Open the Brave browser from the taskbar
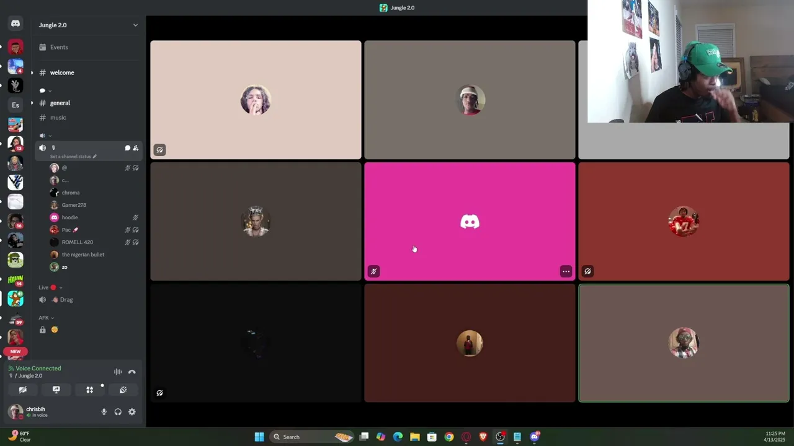 (483, 437)
